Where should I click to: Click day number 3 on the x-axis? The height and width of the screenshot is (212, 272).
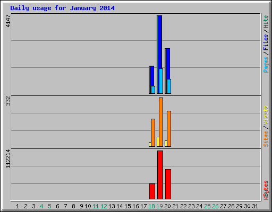coord(33,206)
